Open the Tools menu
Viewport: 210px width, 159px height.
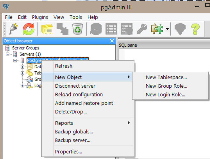coord(76,17)
